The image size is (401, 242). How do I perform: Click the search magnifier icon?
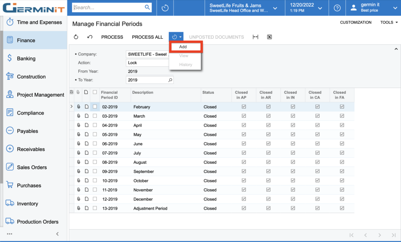pos(147,7)
